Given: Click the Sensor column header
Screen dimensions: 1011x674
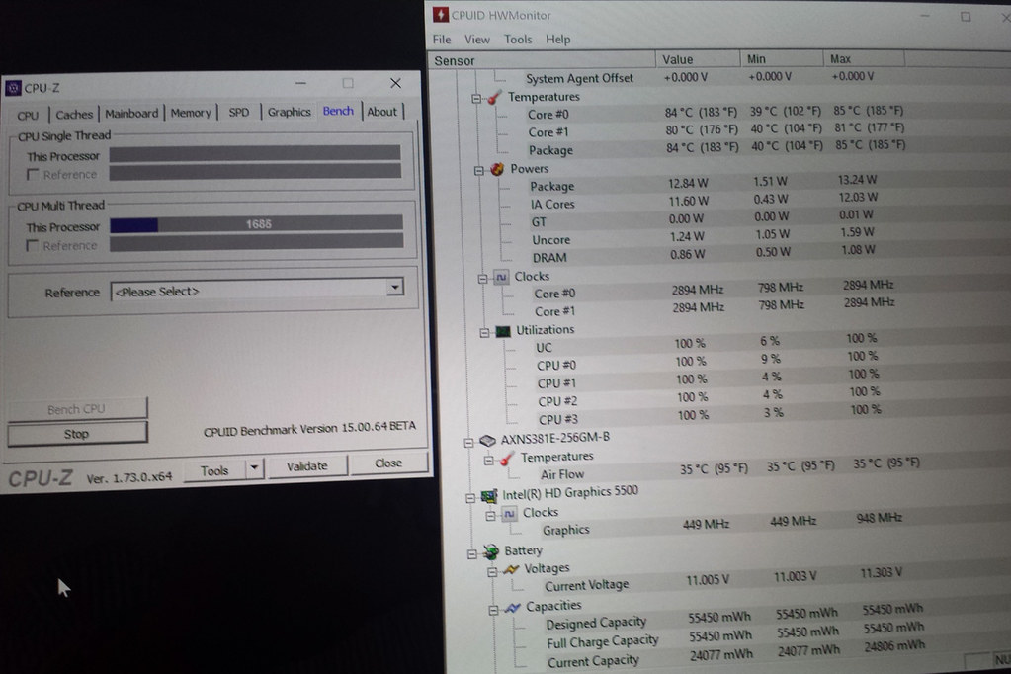Looking at the screenshot, I should 542,60.
